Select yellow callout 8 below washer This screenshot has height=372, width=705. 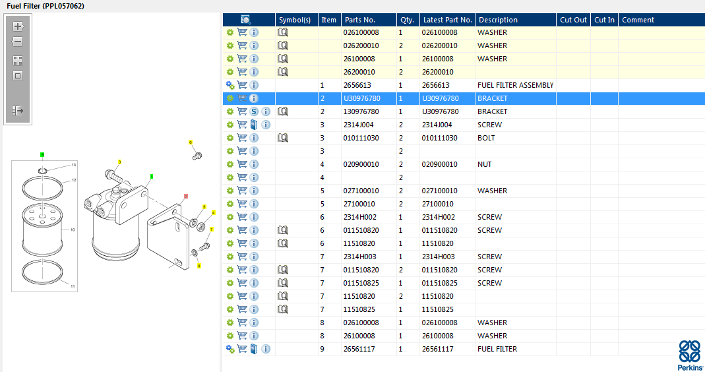pyautogui.click(x=199, y=266)
